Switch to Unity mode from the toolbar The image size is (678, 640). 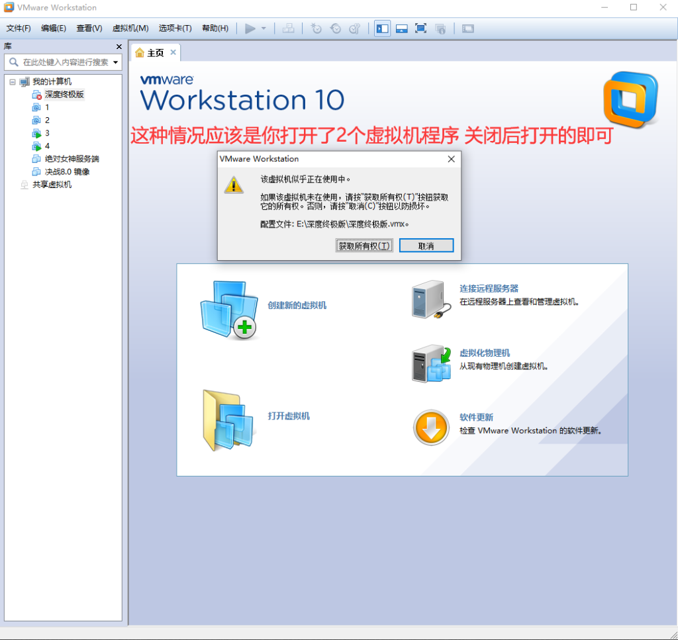(440, 28)
